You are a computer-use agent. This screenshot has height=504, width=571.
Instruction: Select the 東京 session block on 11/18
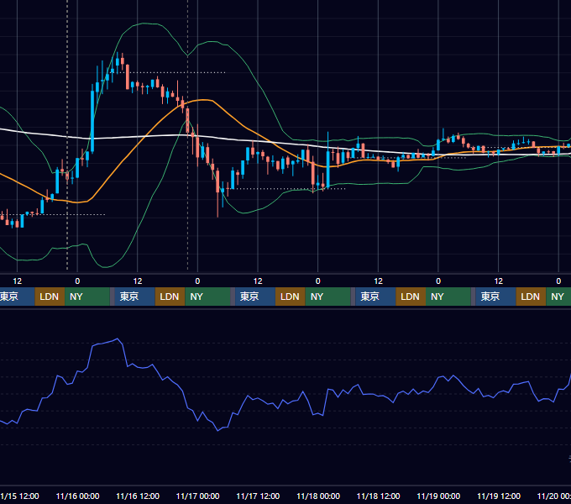pos(375,297)
